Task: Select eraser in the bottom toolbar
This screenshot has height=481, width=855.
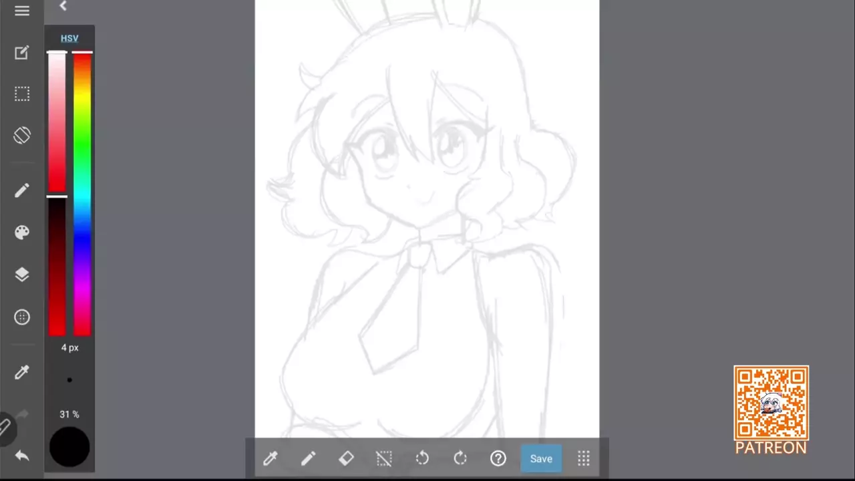Action: pos(346,458)
